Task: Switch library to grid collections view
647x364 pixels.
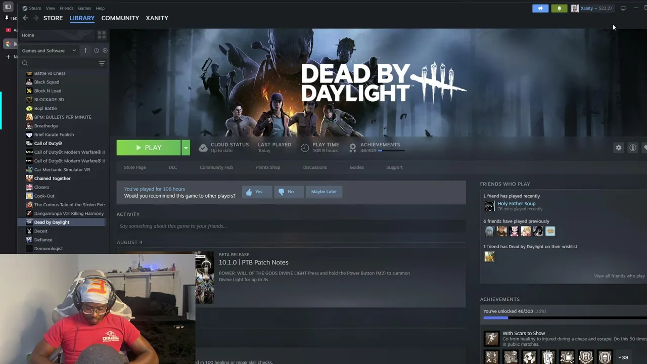Action: click(x=102, y=35)
